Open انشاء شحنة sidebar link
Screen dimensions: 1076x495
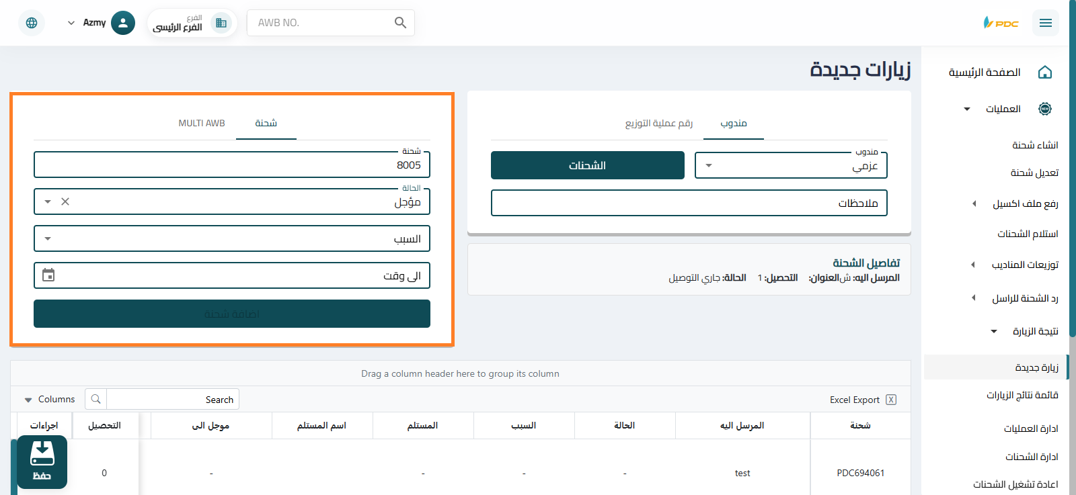[x=1034, y=145]
